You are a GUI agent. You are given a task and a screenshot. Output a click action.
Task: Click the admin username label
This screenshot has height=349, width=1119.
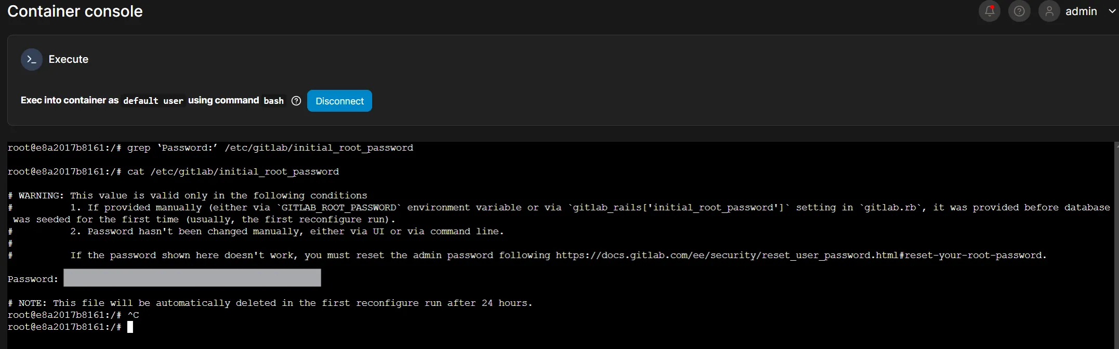(x=1081, y=11)
